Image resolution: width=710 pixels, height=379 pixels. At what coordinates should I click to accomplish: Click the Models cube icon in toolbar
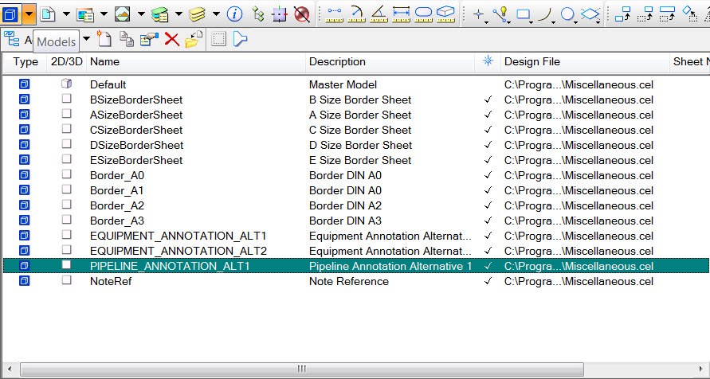[10, 14]
